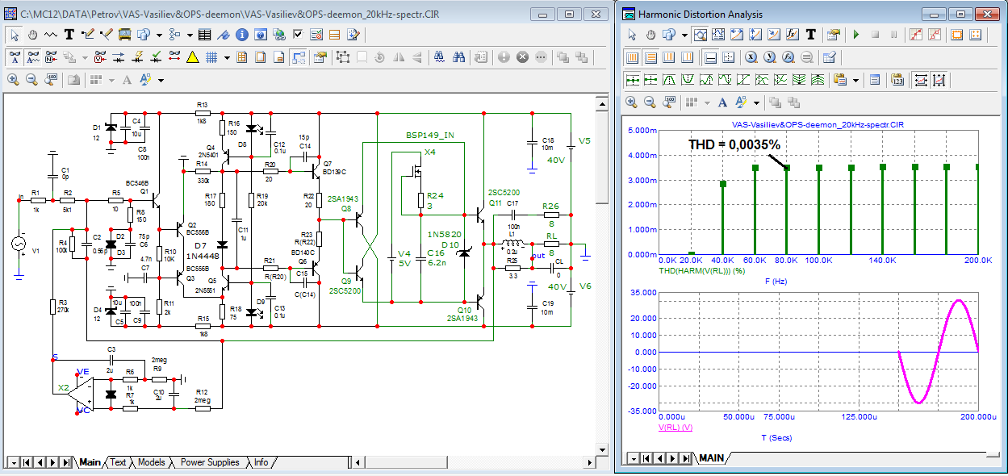Click the Pan hand tool in schematic toolbar
Viewport: 1008px width, 476px height.
(x=33, y=35)
